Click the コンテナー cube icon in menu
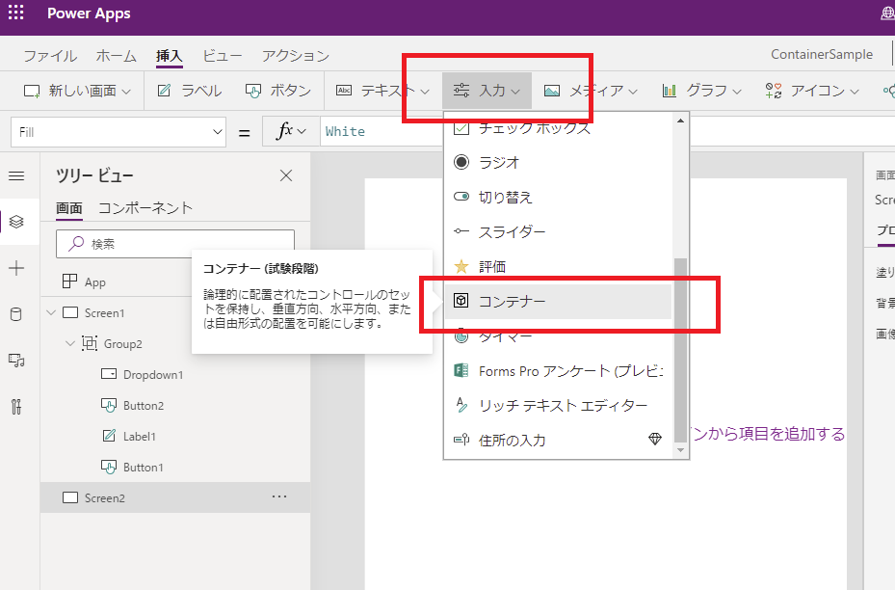This screenshot has width=895, height=590. tap(461, 301)
